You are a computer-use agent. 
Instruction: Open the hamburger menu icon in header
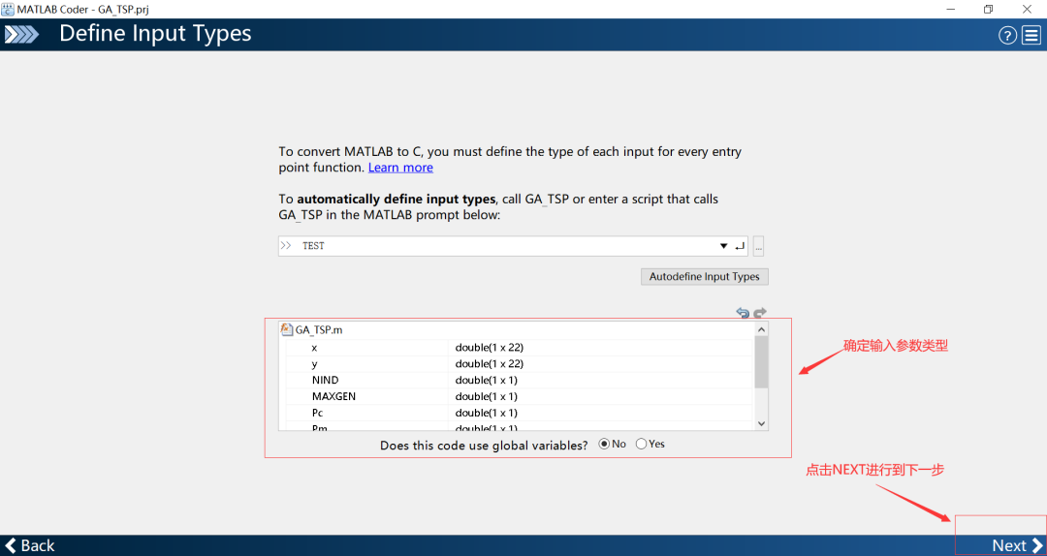pyautogui.click(x=1031, y=36)
